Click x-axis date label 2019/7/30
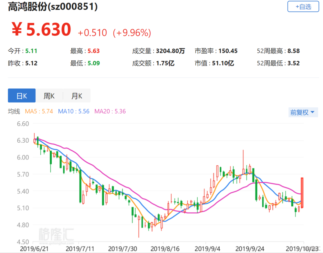Screen dimensions: 323x253 (x=122, y=249)
